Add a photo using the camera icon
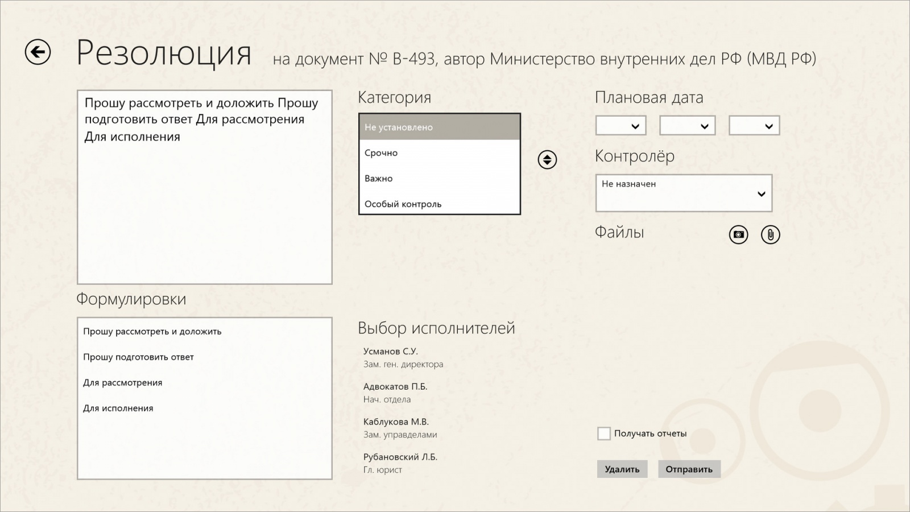The image size is (910, 512). [x=738, y=234]
